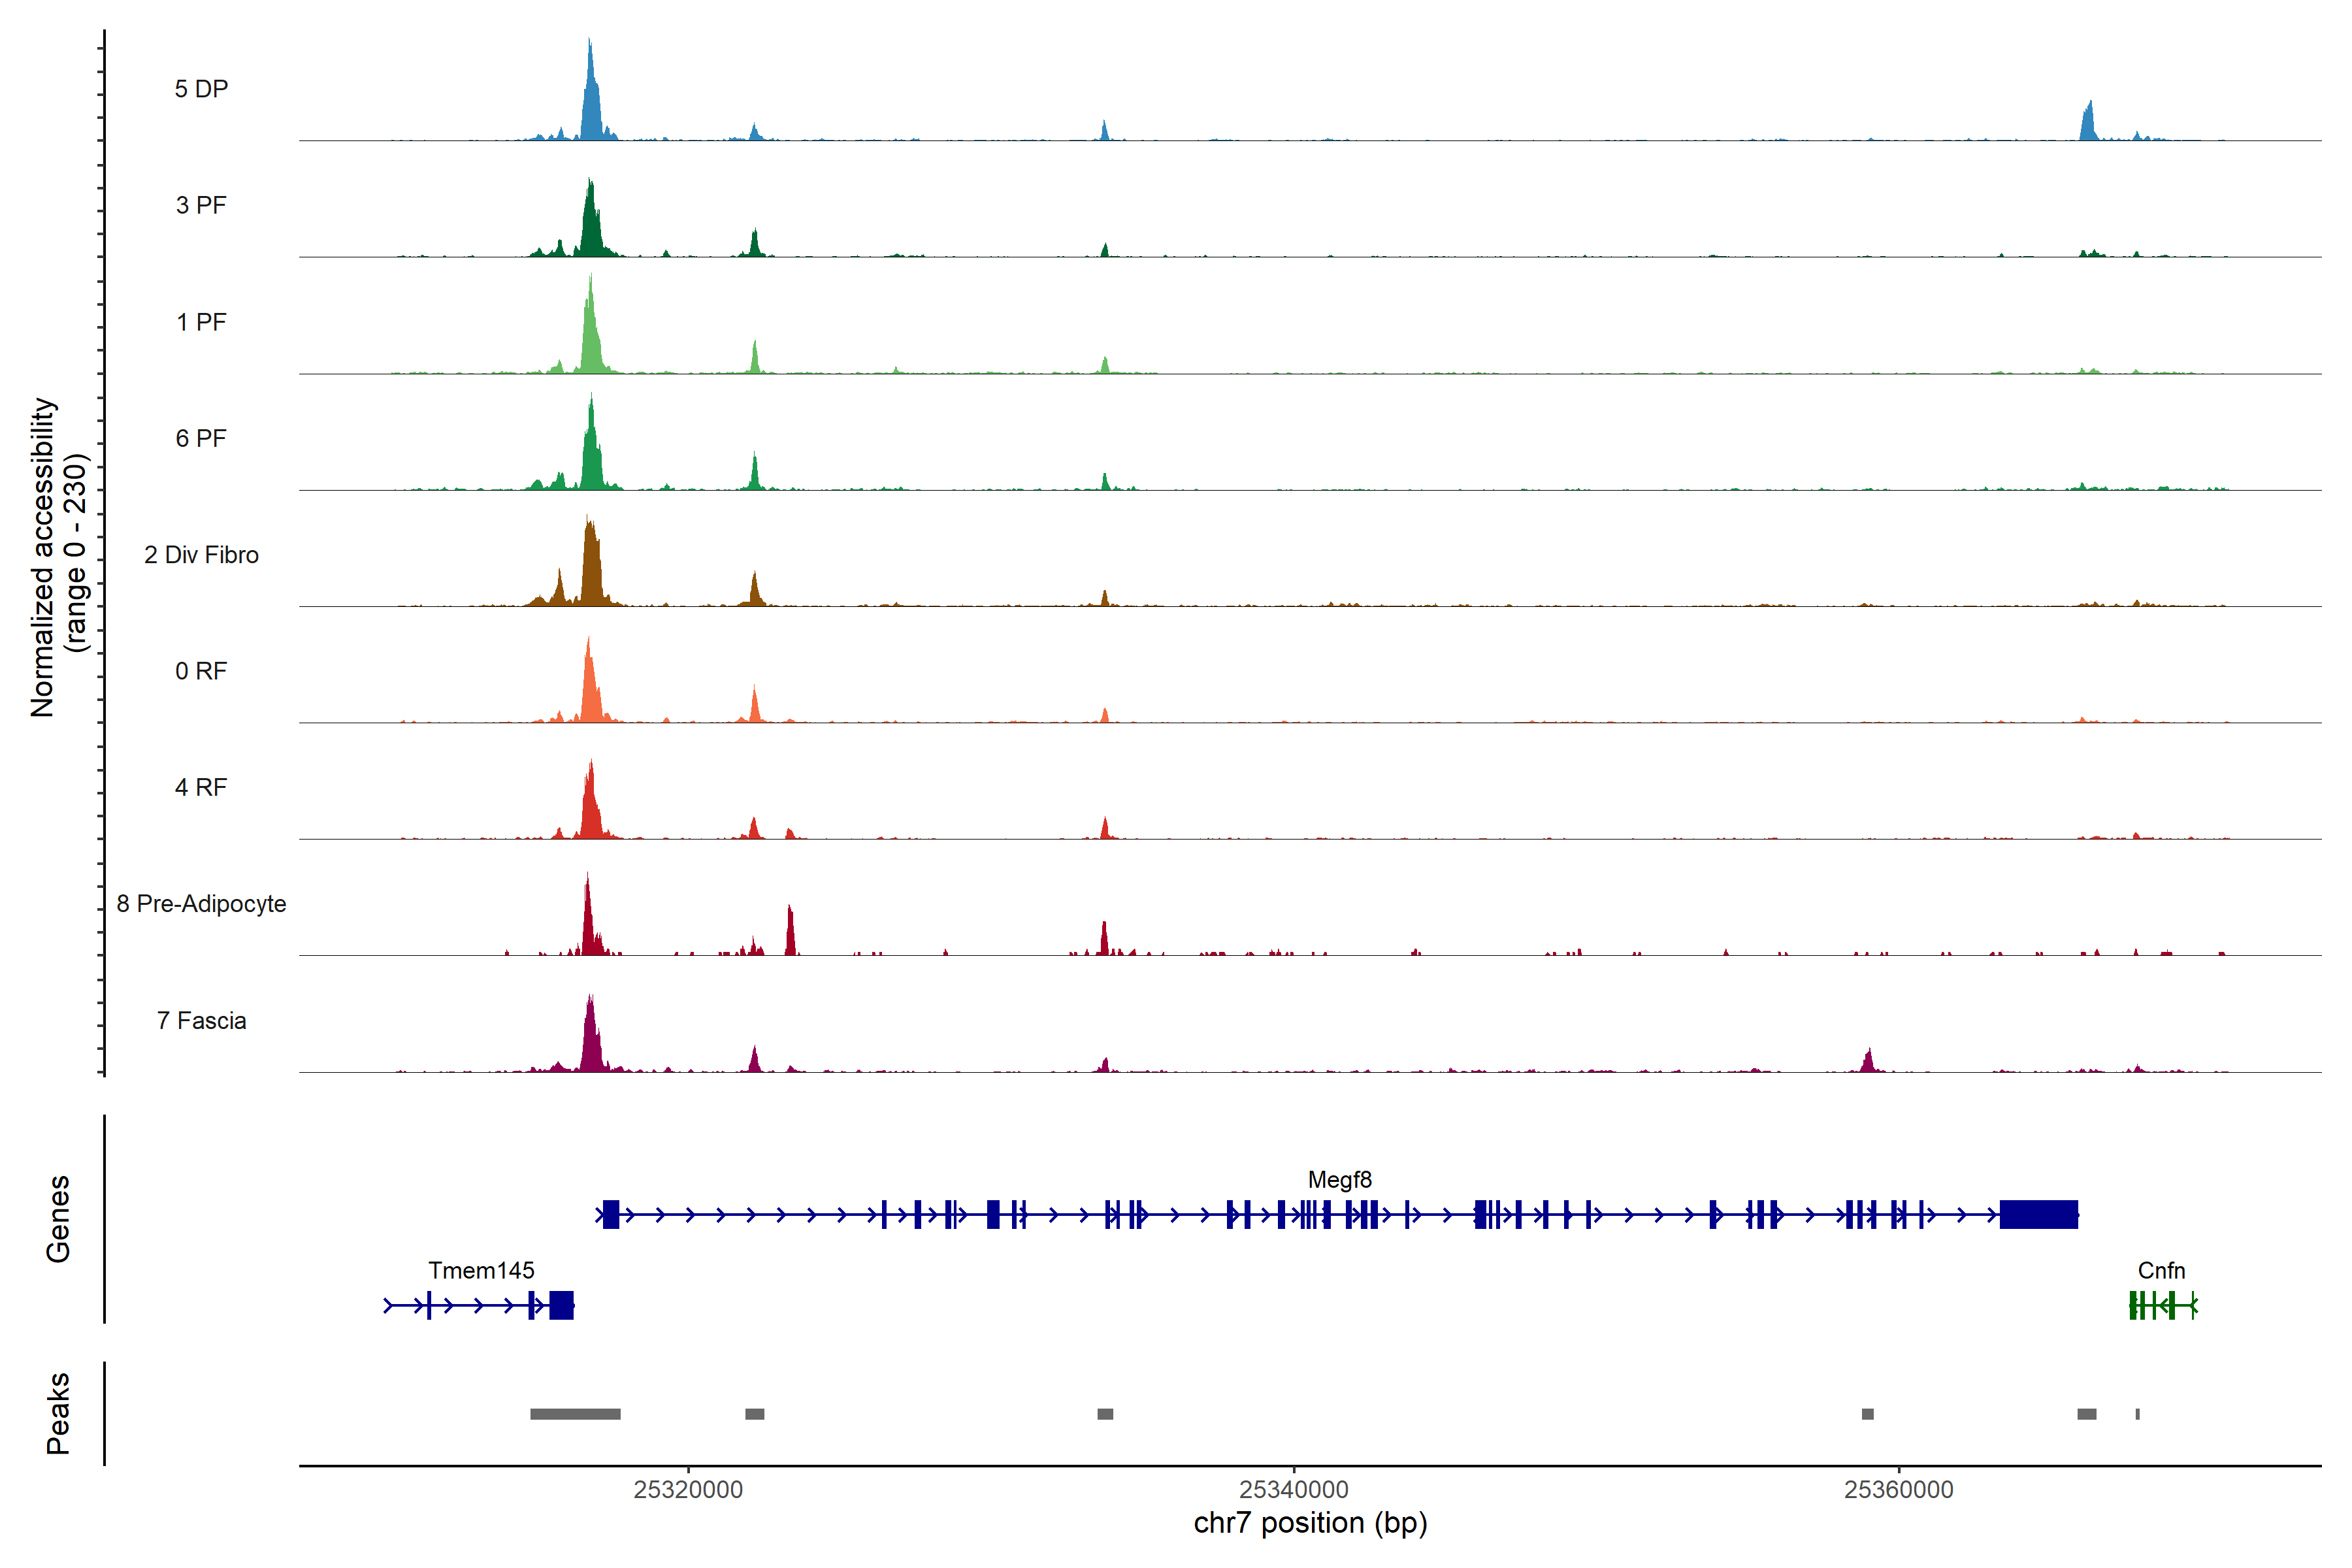Click the Tmem145 final exon block
Viewport: 2352px width, 1568px height.
click(561, 1305)
